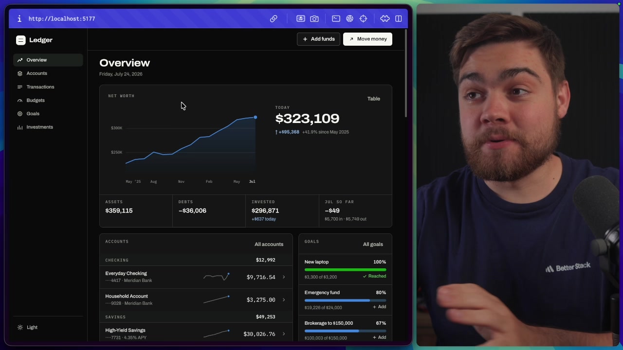
Task: Go to Transactions in the sidebar
Action: coord(48,87)
